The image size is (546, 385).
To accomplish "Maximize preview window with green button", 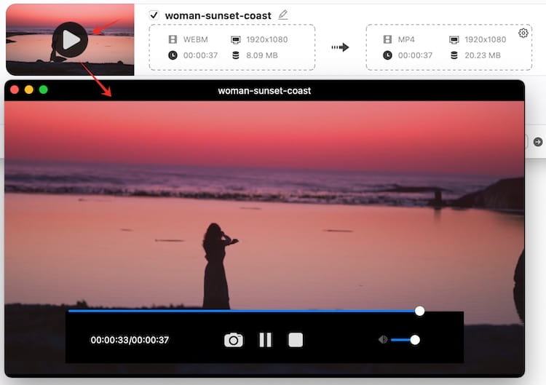I will 44,90.
